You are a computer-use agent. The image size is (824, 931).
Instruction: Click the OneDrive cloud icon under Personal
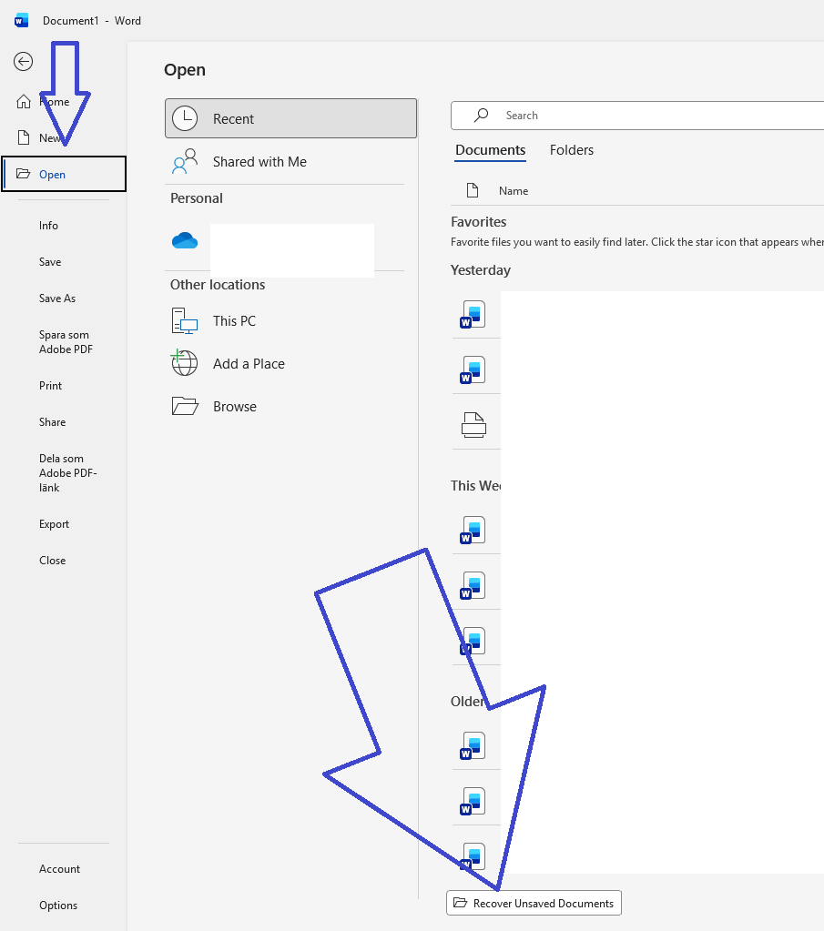point(185,240)
